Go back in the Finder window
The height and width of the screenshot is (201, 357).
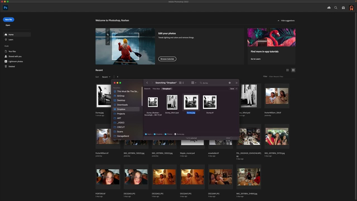[147, 83]
